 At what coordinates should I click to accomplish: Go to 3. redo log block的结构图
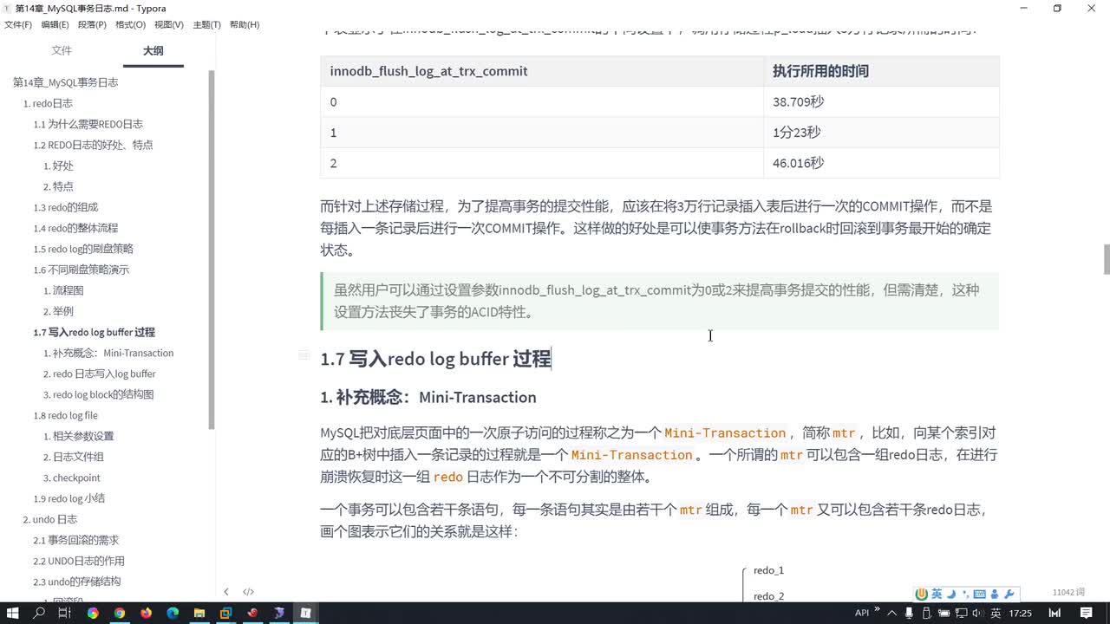click(x=98, y=394)
